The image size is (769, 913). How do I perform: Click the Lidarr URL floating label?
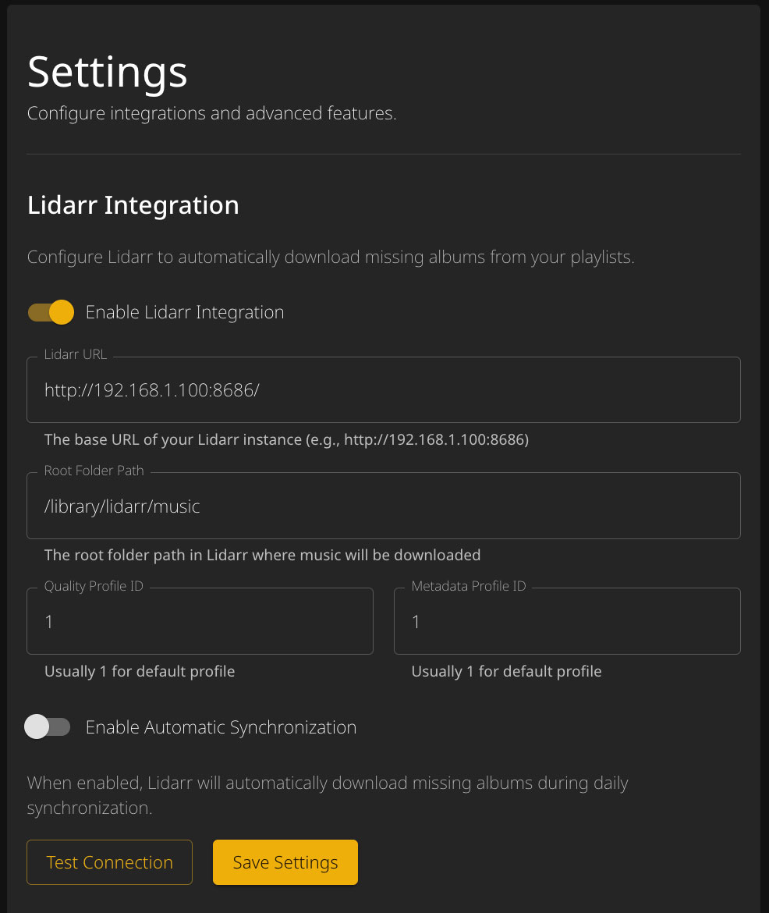click(75, 353)
